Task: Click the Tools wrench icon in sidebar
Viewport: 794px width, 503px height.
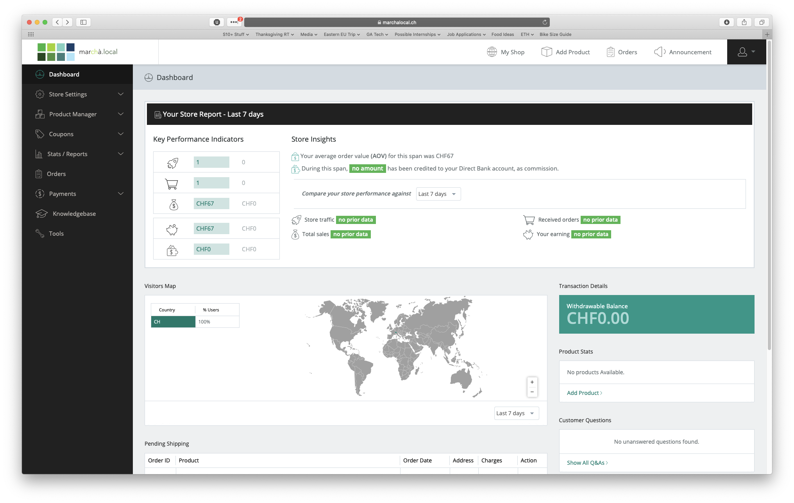Action: [40, 233]
